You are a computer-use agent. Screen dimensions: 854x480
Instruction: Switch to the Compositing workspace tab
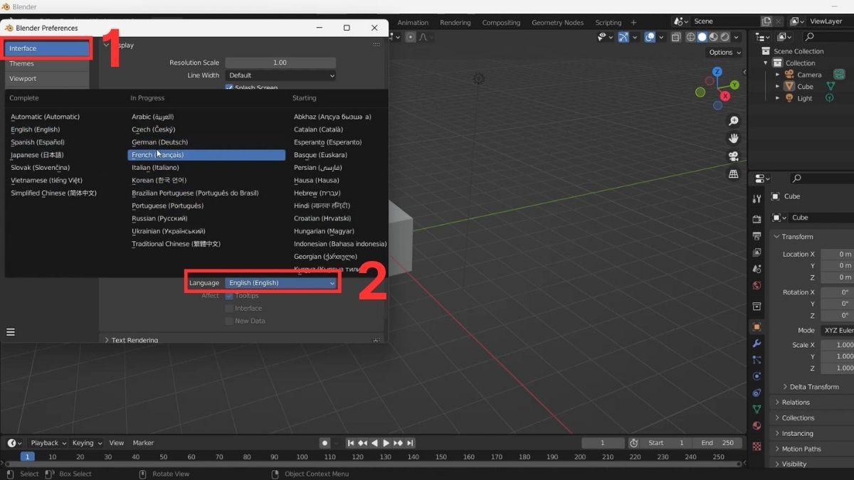[x=501, y=23]
